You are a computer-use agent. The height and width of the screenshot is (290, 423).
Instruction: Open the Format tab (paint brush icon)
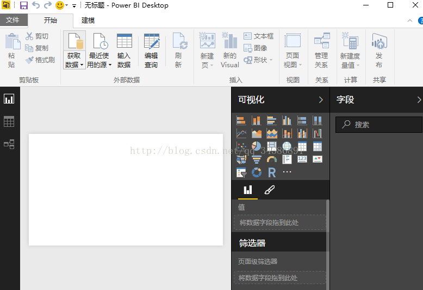[x=269, y=190]
